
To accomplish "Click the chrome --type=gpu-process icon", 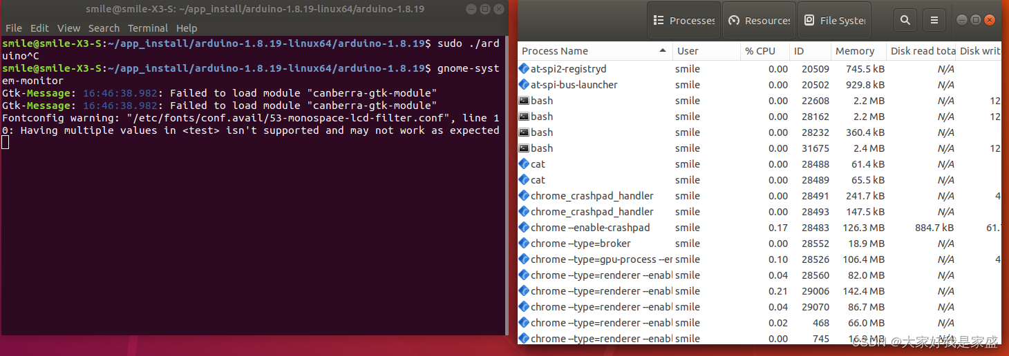I will pos(524,259).
